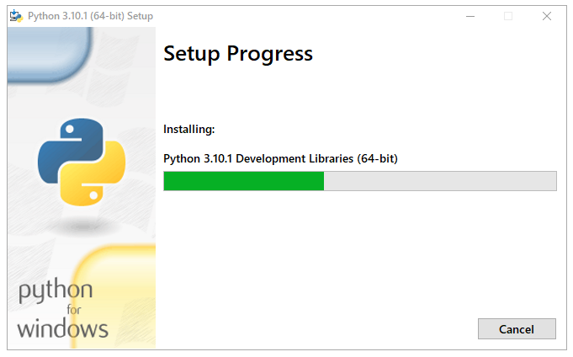
Task: Cancel the Python installation
Action: click(517, 328)
